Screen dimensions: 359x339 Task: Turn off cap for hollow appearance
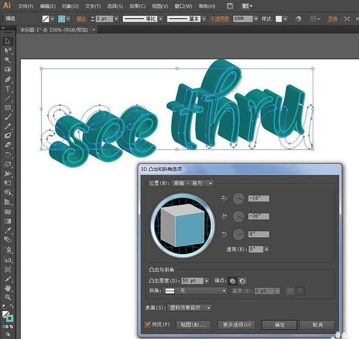(242, 281)
